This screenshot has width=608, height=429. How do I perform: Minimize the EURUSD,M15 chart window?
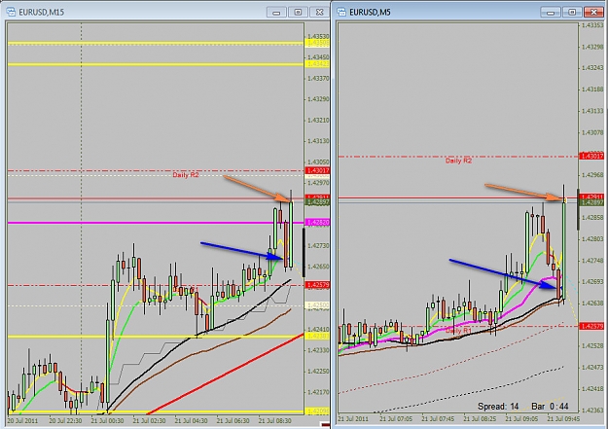click(276, 13)
